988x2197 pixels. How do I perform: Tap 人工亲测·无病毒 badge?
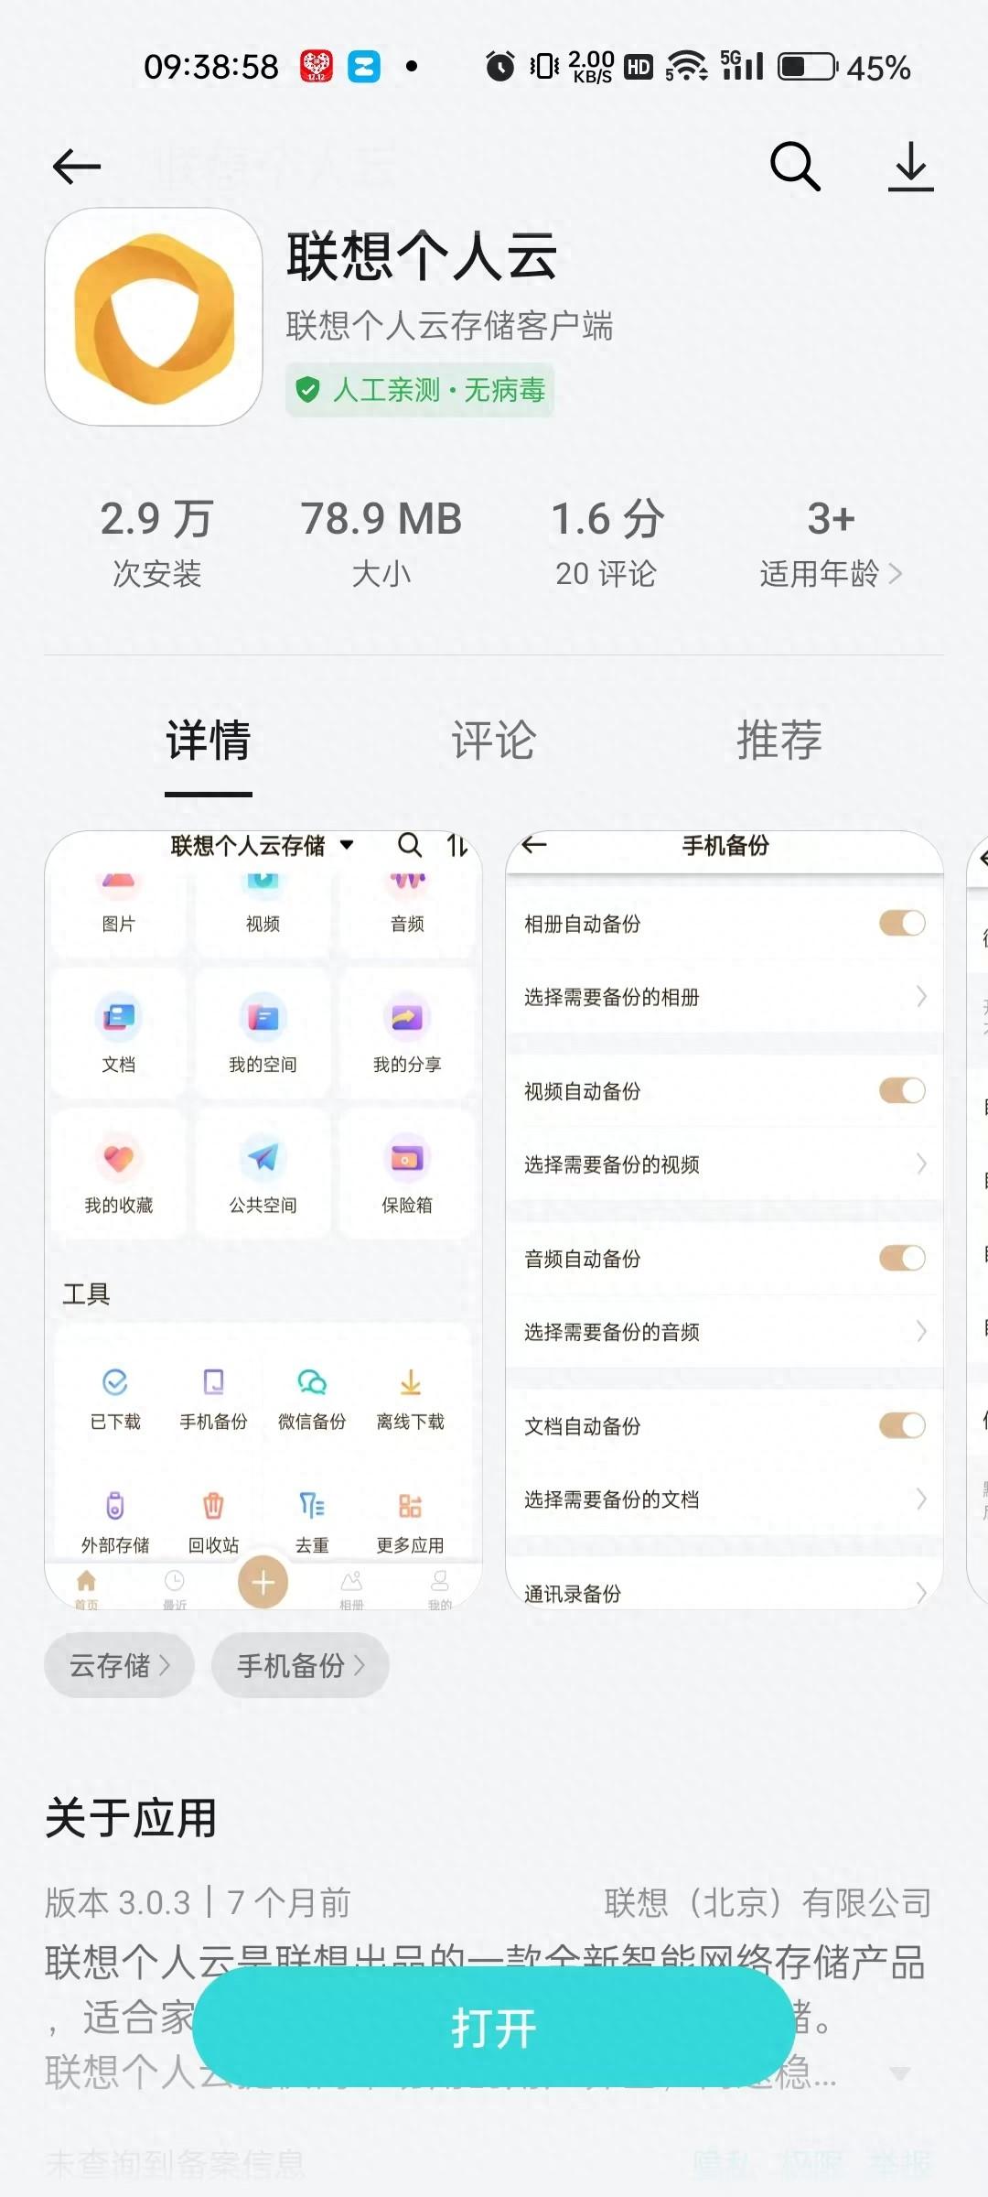[420, 390]
